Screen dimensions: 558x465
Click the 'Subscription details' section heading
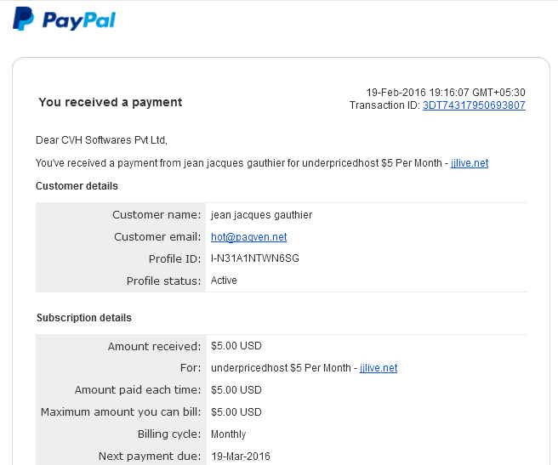(84, 318)
